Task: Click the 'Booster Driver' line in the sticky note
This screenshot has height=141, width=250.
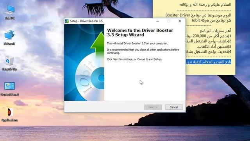Action: coord(198,15)
